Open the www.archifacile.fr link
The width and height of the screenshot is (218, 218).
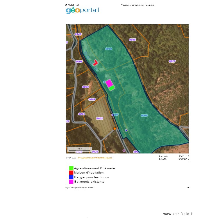[178, 214]
